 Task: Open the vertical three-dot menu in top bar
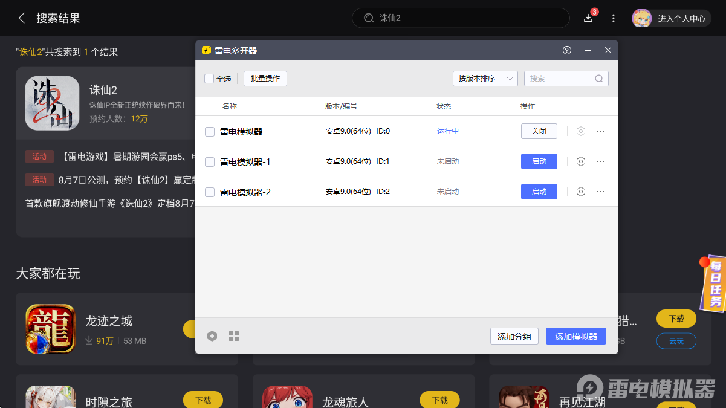[614, 18]
